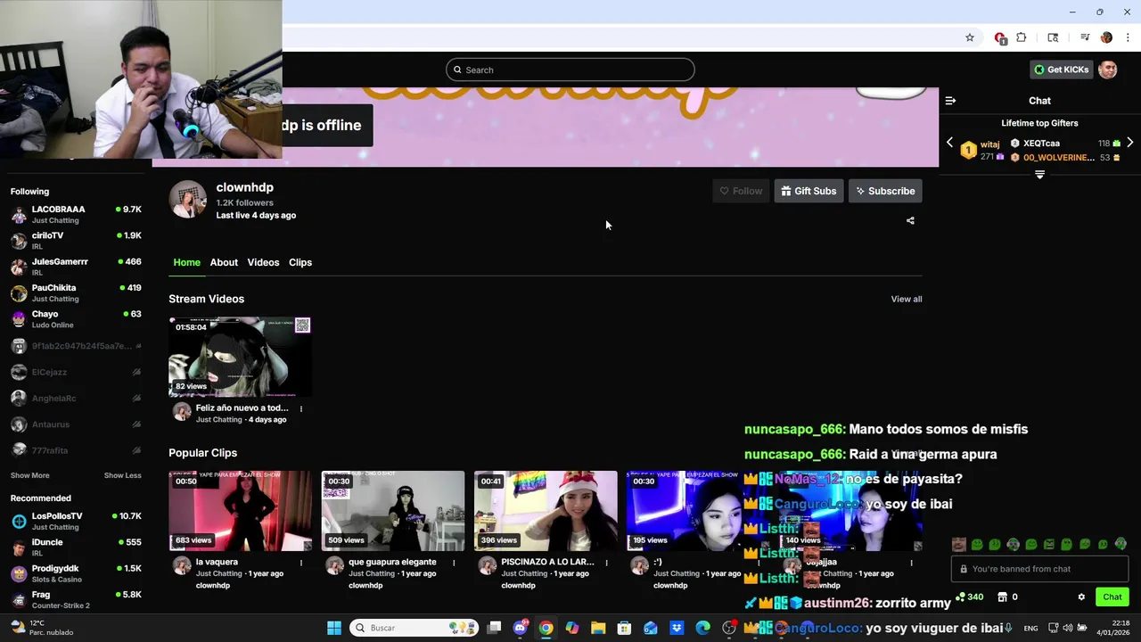
Task: Show previous top gifters with left arrow
Action: [949, 143]
